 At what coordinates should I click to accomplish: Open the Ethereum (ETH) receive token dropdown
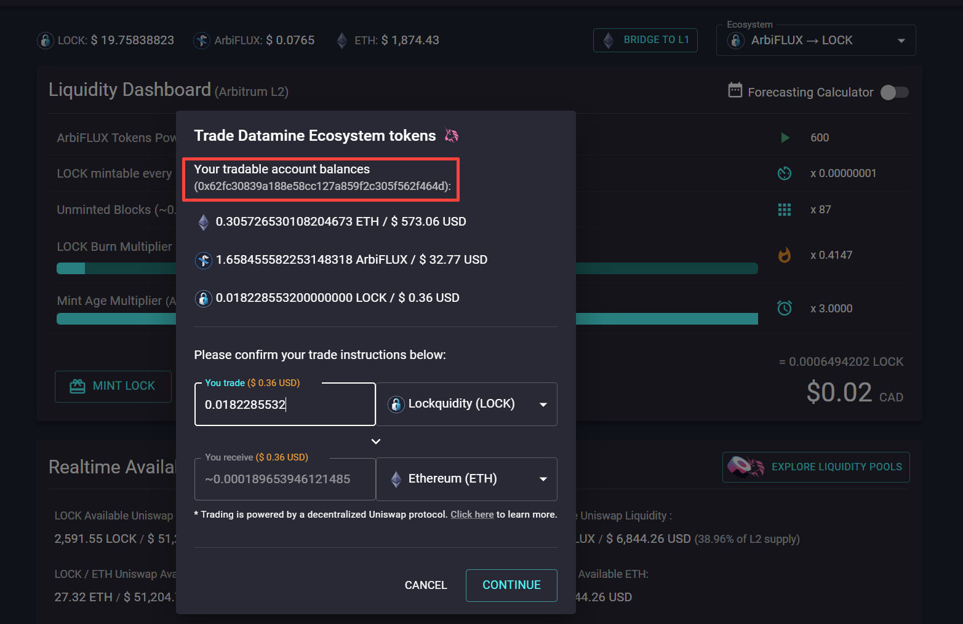[x=466, y=479]
